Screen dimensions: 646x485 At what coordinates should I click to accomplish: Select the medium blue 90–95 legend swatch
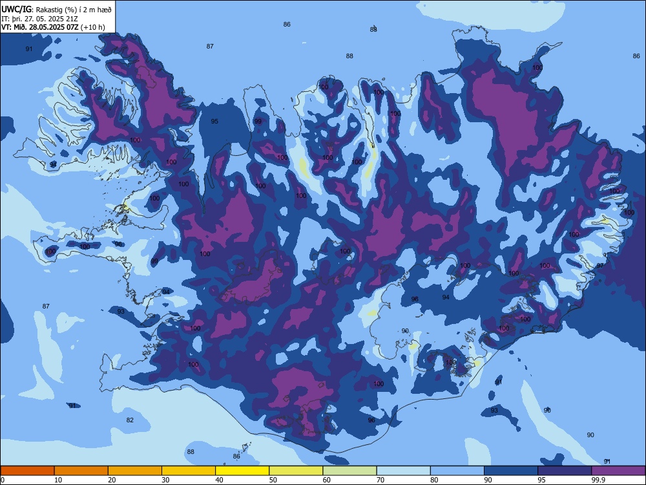(x=511, y=471)
